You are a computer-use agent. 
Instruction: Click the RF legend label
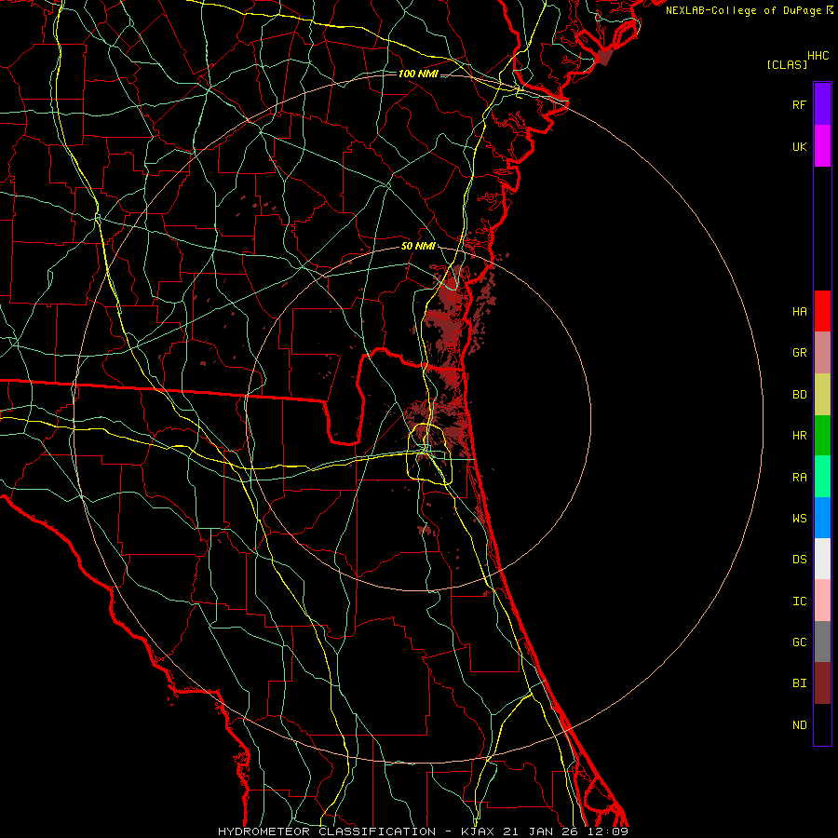[799, 104]
